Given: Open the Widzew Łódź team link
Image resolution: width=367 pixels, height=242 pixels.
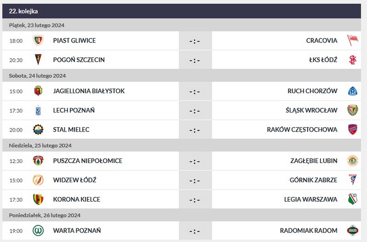Looking at the screenshot, I should 74,180.
